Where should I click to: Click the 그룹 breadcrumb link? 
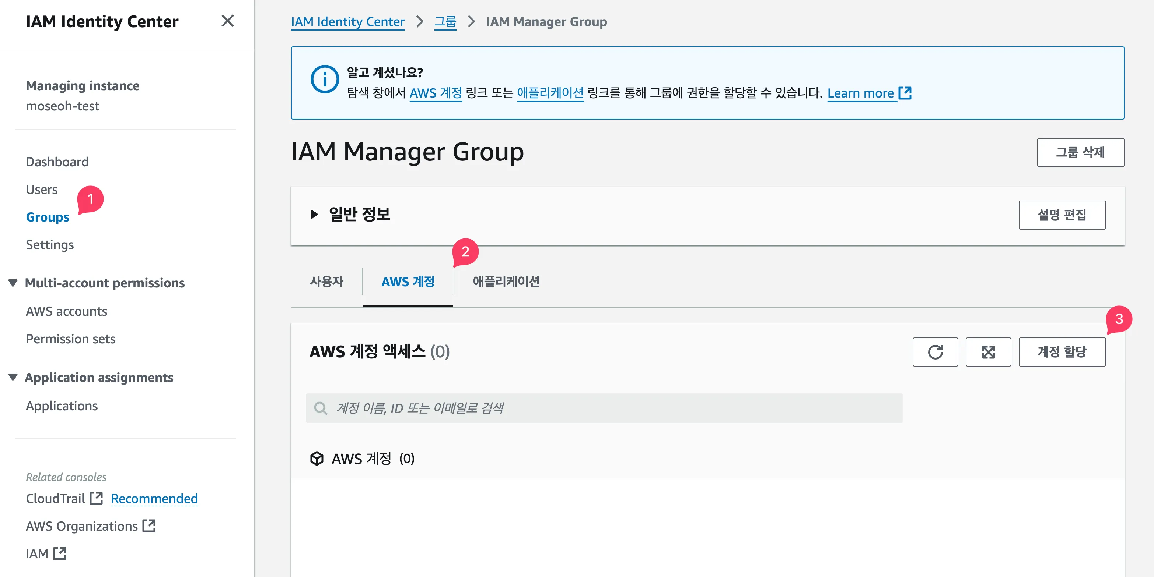(x=445, y=21)
